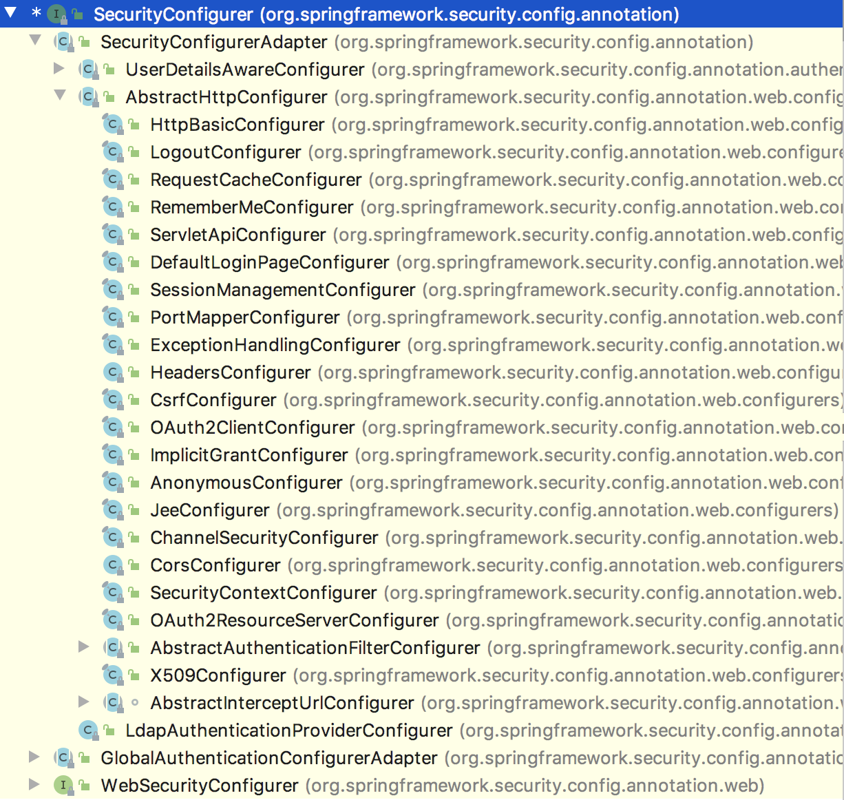This screenshot has width=844, height=800.
Task: Click the class icon next to LdapAuthenticationProviderConfigurer
Action: [86, 730]
